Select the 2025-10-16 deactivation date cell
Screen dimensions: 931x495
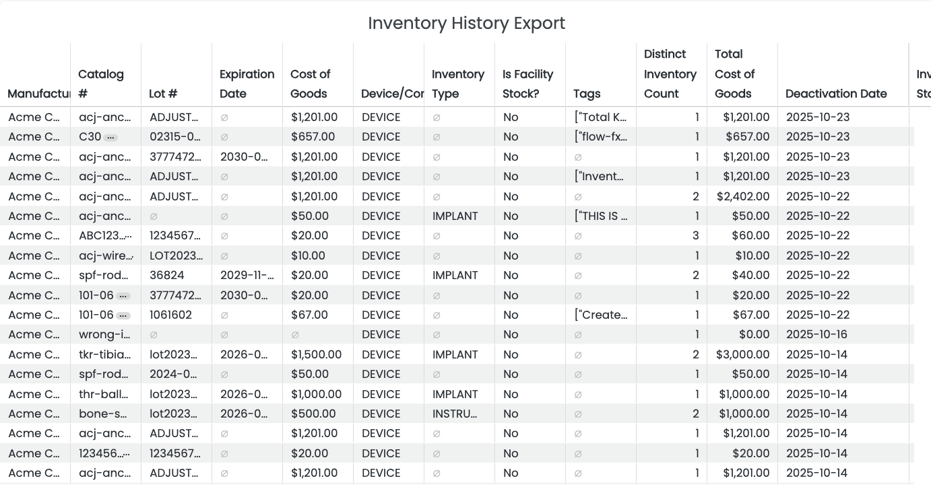click(817, 335)
